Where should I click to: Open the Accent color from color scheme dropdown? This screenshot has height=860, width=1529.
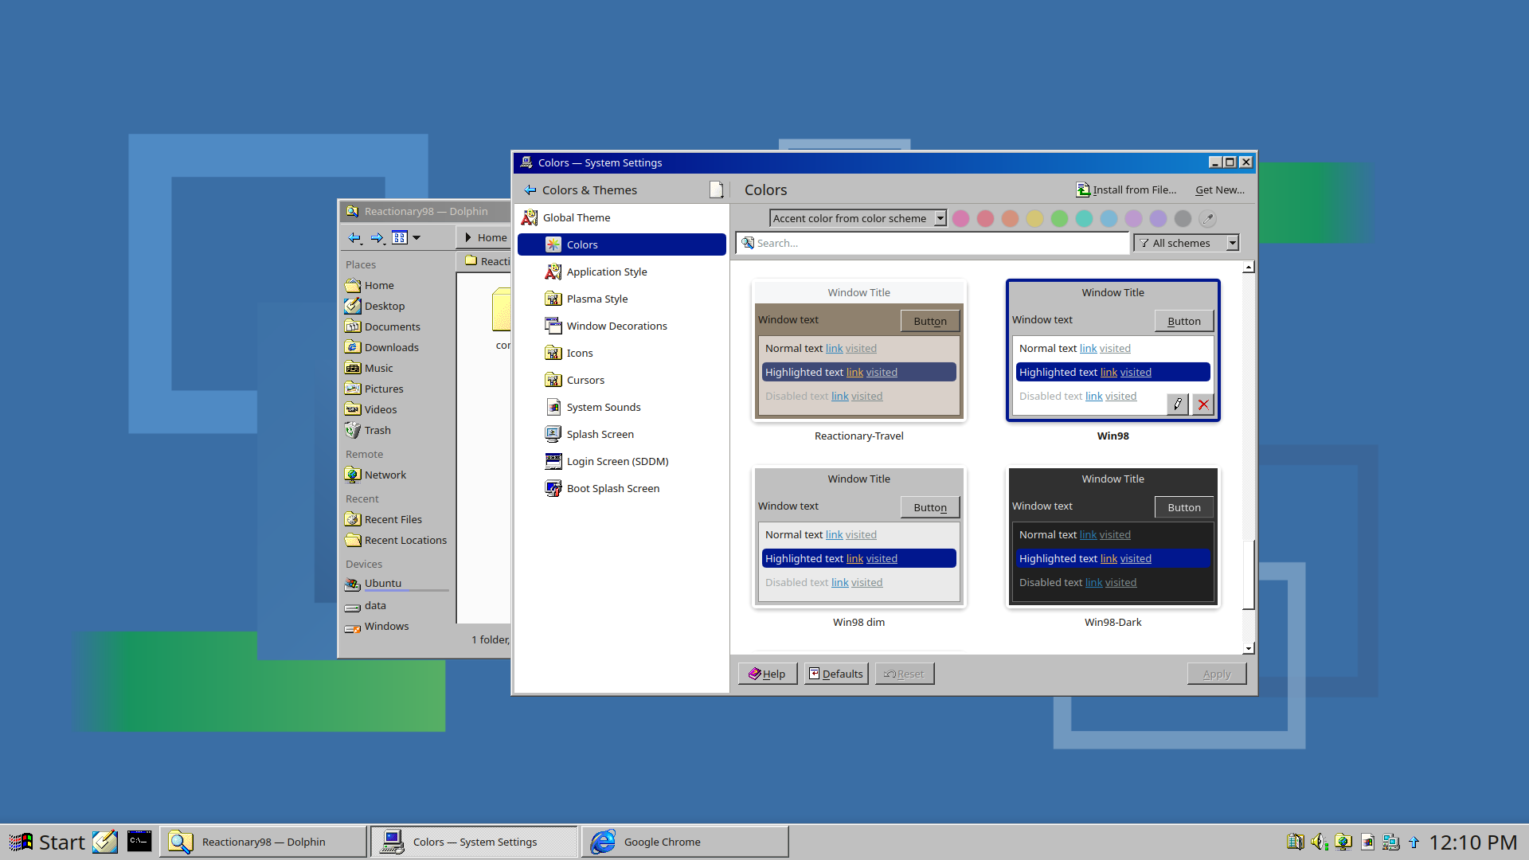coord(858,218)
